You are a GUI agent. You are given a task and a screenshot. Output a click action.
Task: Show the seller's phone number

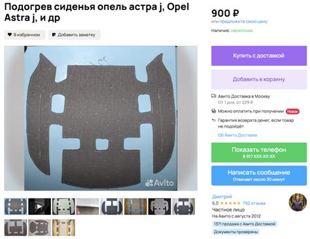[259, 153]
